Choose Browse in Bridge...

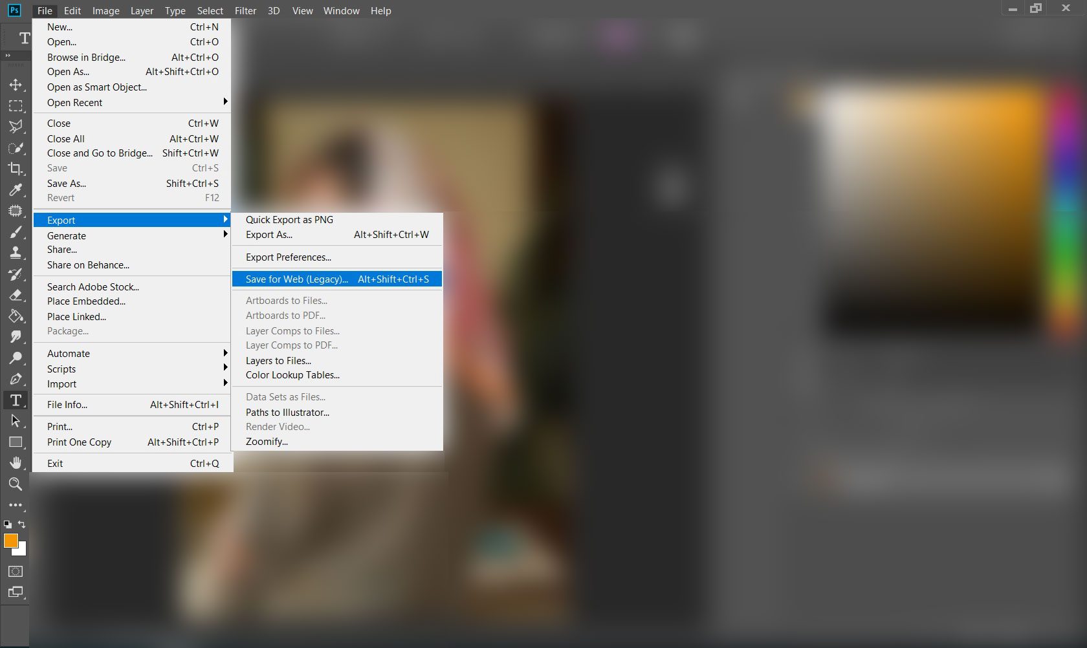132,57
